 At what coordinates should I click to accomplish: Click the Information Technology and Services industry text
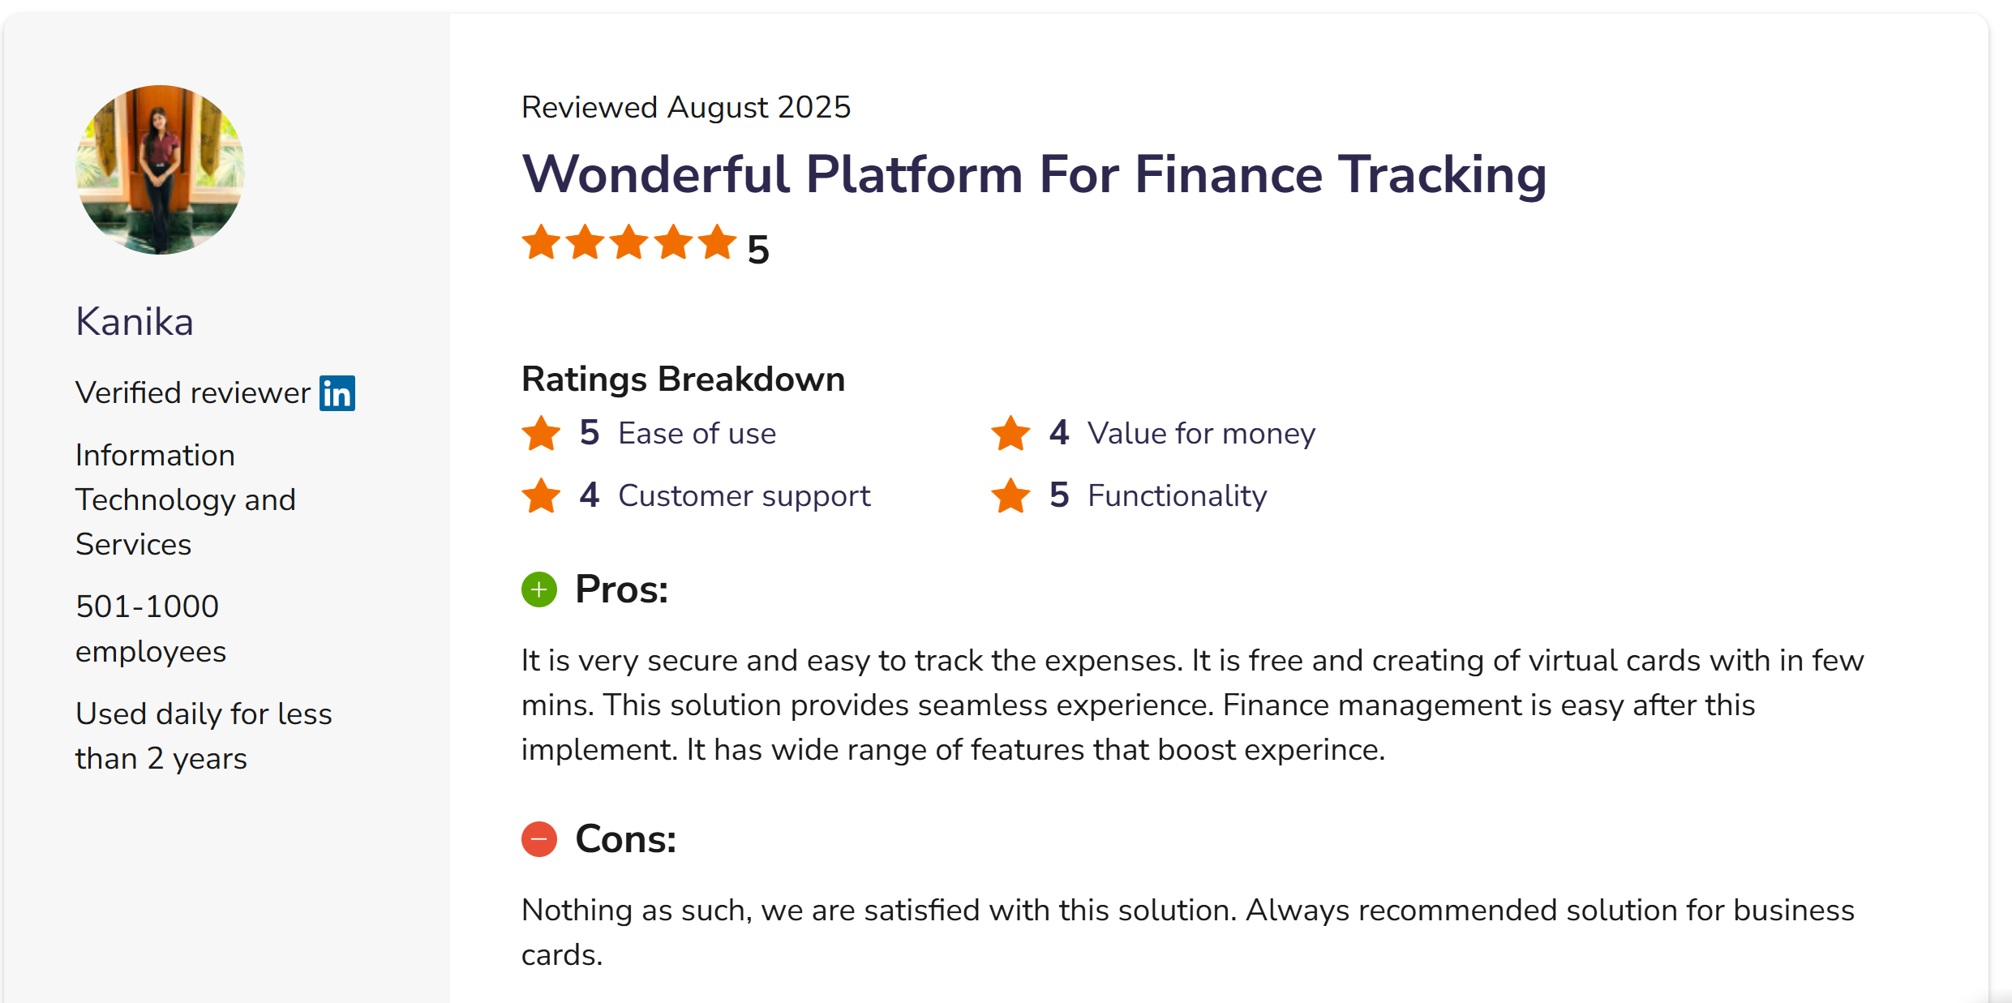[x=185, y=499]
